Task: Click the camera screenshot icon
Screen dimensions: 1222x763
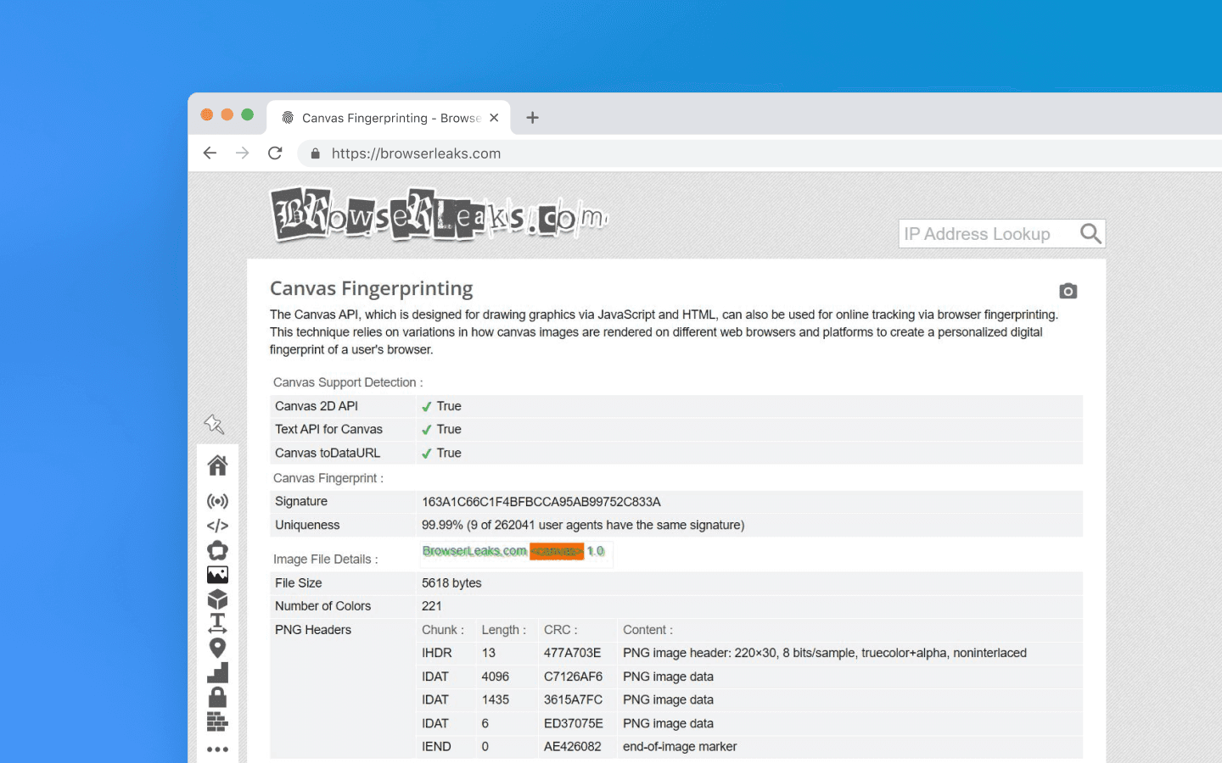Action: click(1068, 291)
